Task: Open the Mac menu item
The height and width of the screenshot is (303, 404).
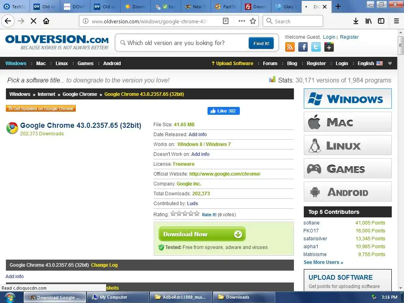Action: [x=41, y=64]
